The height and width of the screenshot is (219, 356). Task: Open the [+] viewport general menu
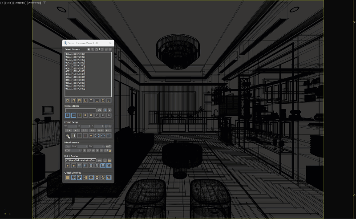(2, 3)
